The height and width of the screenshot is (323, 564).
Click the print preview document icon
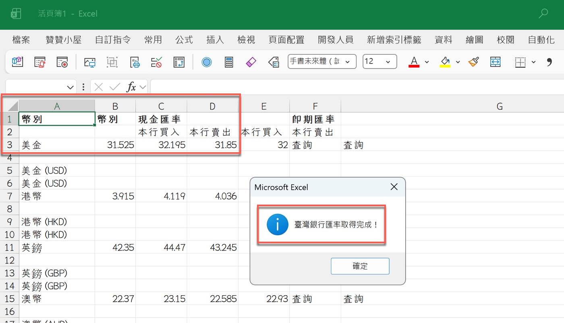(x=135, y=62)
